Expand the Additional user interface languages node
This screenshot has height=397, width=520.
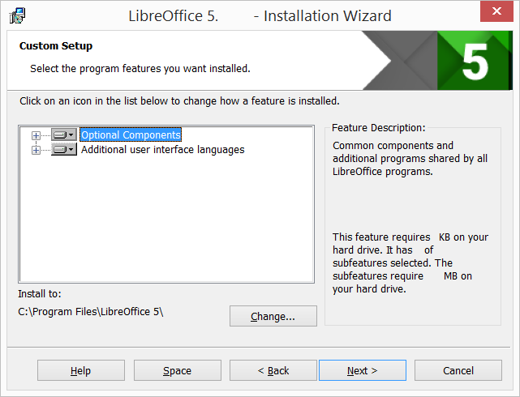(x=36, y=150)
